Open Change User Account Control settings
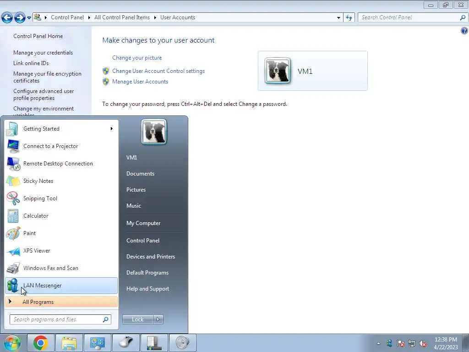This screenshot has width=469, height=352. pos(158,71)
